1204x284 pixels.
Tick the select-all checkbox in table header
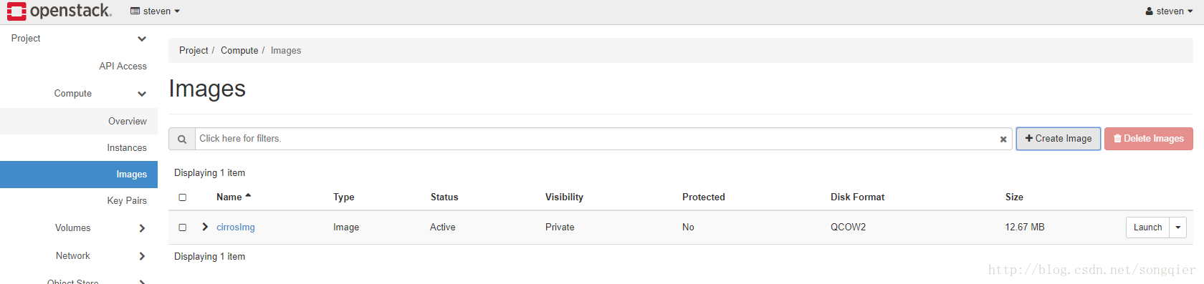click(x=183, y=197)
